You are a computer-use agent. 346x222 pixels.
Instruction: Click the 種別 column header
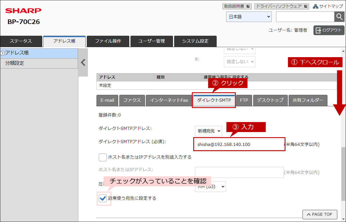point(177,77)
